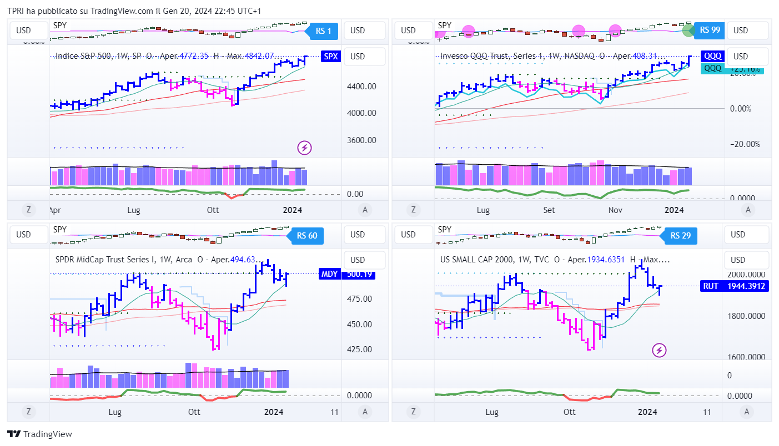
Task: Open the TradingView logo at bottom left
Action: tap(39, 434)
